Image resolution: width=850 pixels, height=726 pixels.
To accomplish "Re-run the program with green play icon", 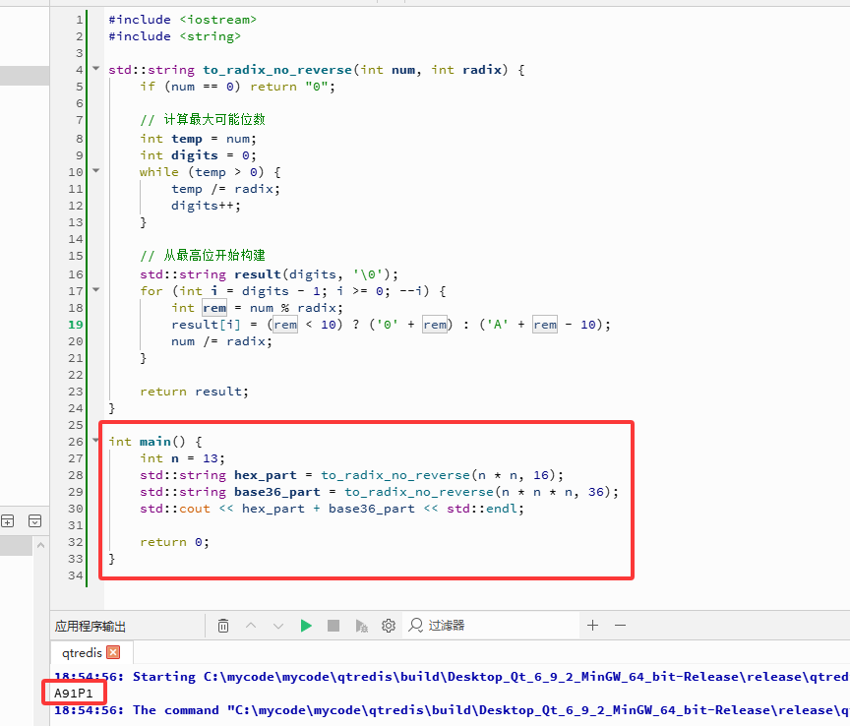I will pyautogui.click(x=306, y=626).
